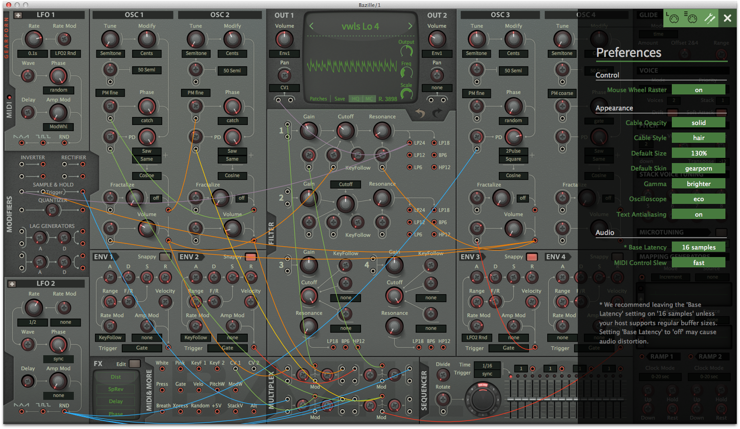Toggle OSC 3 Fractalize off switch

(x=523, y=198)
